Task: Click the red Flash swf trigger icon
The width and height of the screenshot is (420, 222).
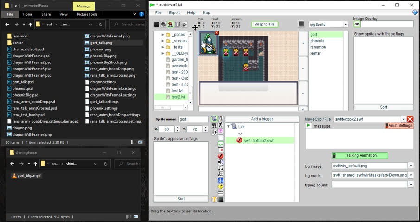Action: click(x=221, y=156)
